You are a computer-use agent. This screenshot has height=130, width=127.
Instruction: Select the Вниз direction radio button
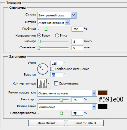(57, 36)
